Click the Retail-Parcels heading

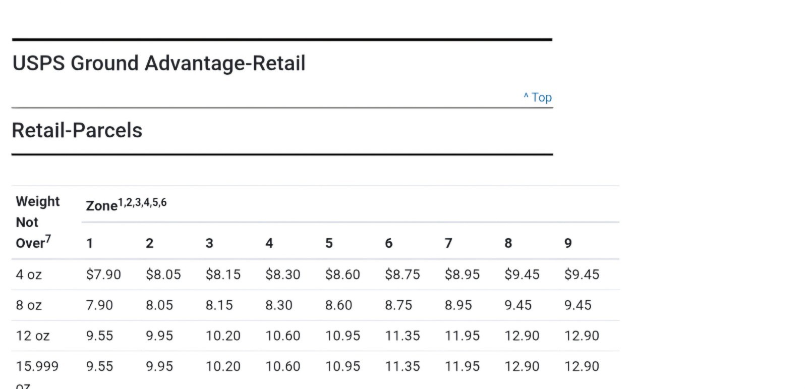click(77, 131)
